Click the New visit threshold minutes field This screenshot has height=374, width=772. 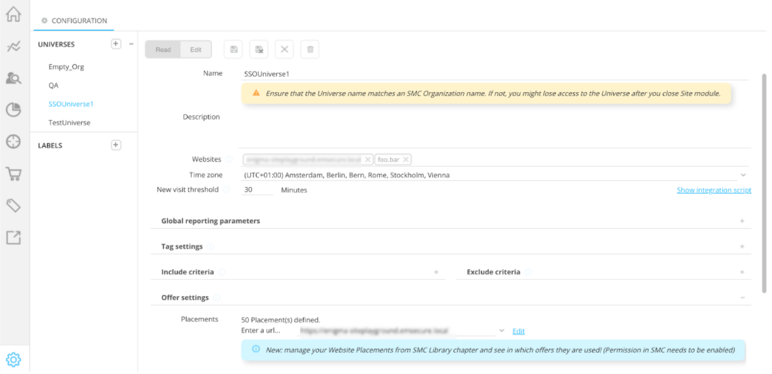pyautogui.click(x=256, y=190)
